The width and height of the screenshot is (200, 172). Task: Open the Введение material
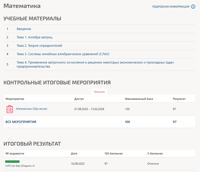[24, 29]
